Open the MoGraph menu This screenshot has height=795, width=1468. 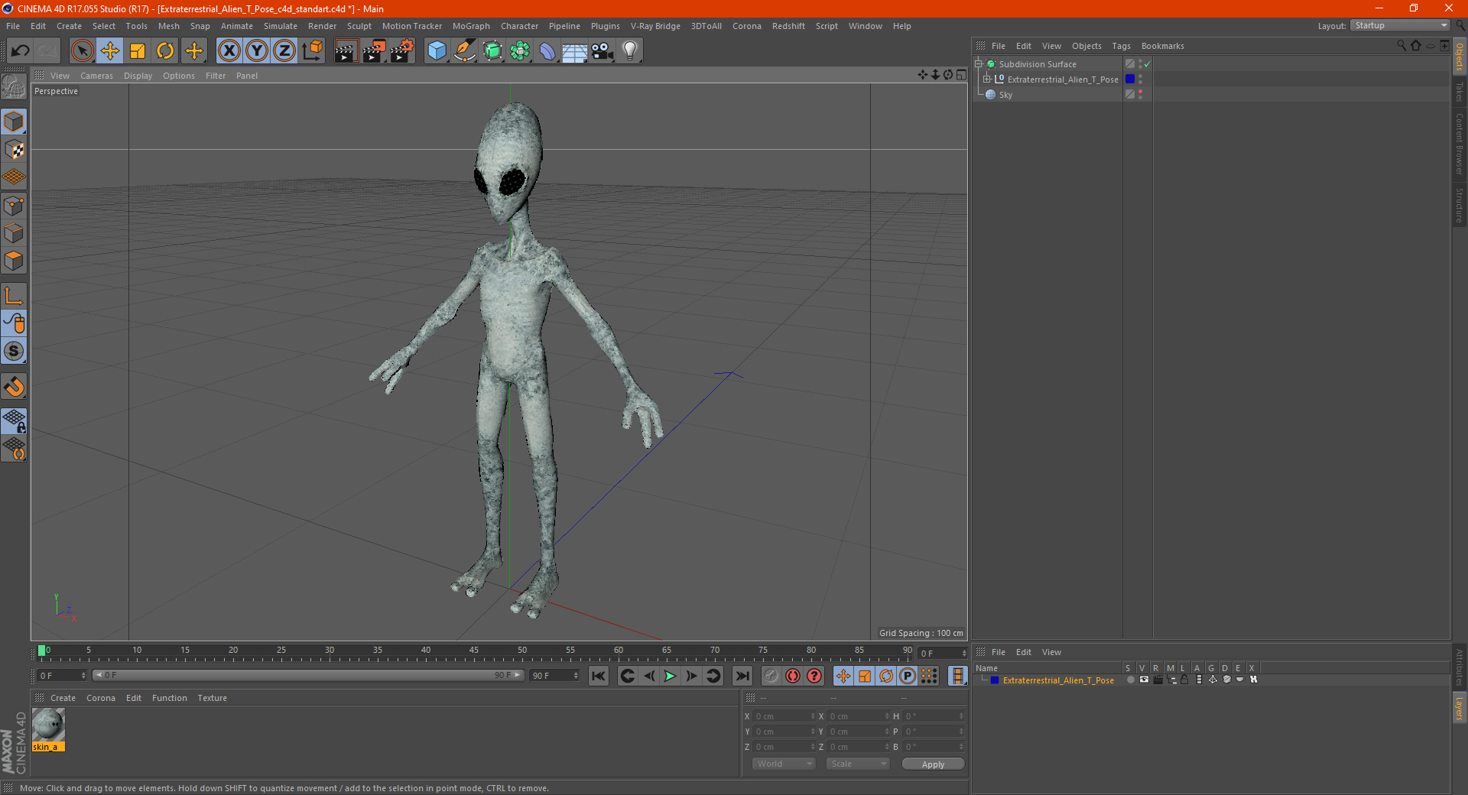click(x=471, y=26)
